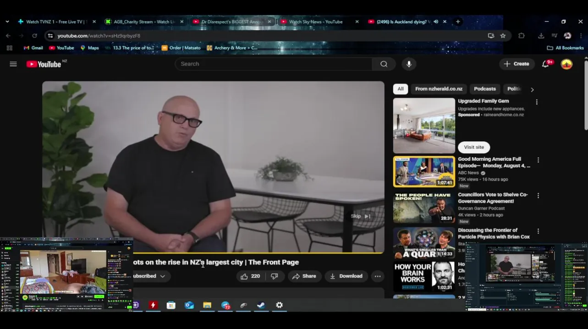
Task: Open new tab with plus button
Action: (458, 21)
